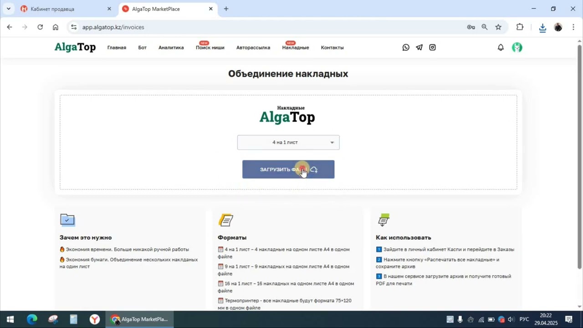
Task: Go back in browser history
Action: click(x=10, y=27)
